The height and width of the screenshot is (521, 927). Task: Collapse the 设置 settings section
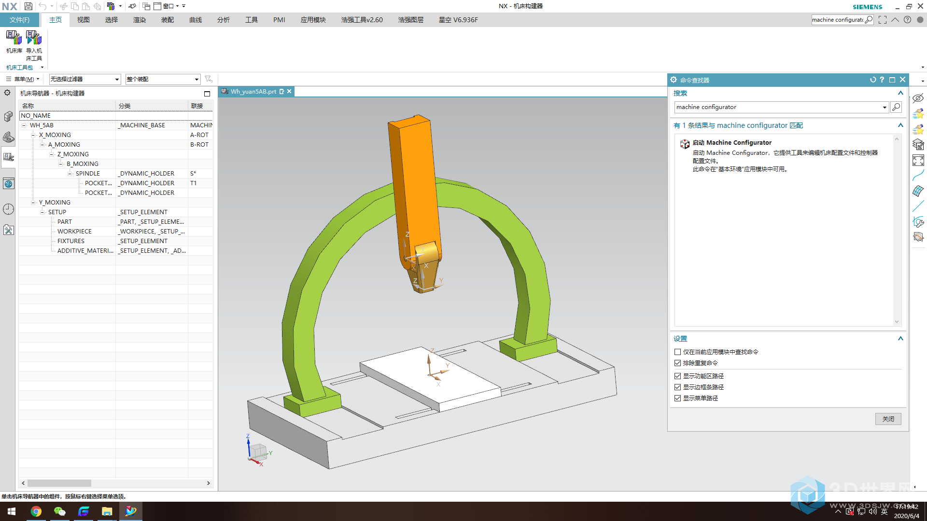(x=900, y=339)
